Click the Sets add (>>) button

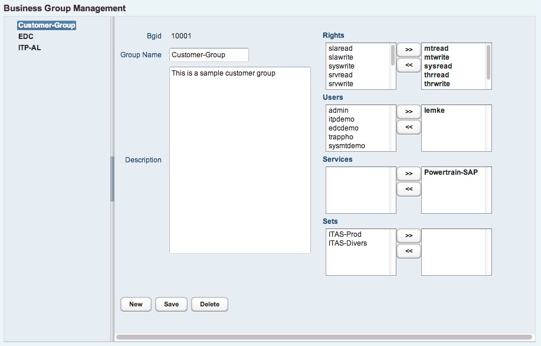[x=408, y=236]
